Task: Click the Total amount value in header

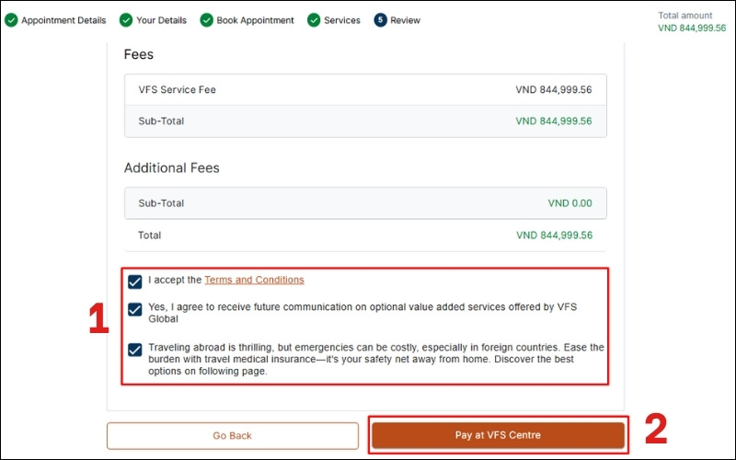Action: coord(692,29)
